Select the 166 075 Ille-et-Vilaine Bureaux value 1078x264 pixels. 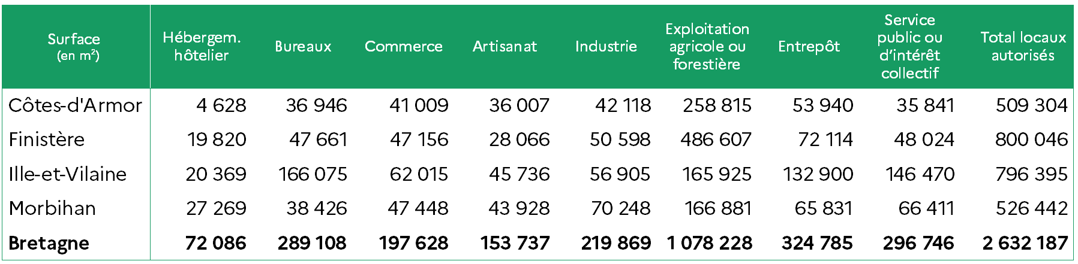point(313,174)
